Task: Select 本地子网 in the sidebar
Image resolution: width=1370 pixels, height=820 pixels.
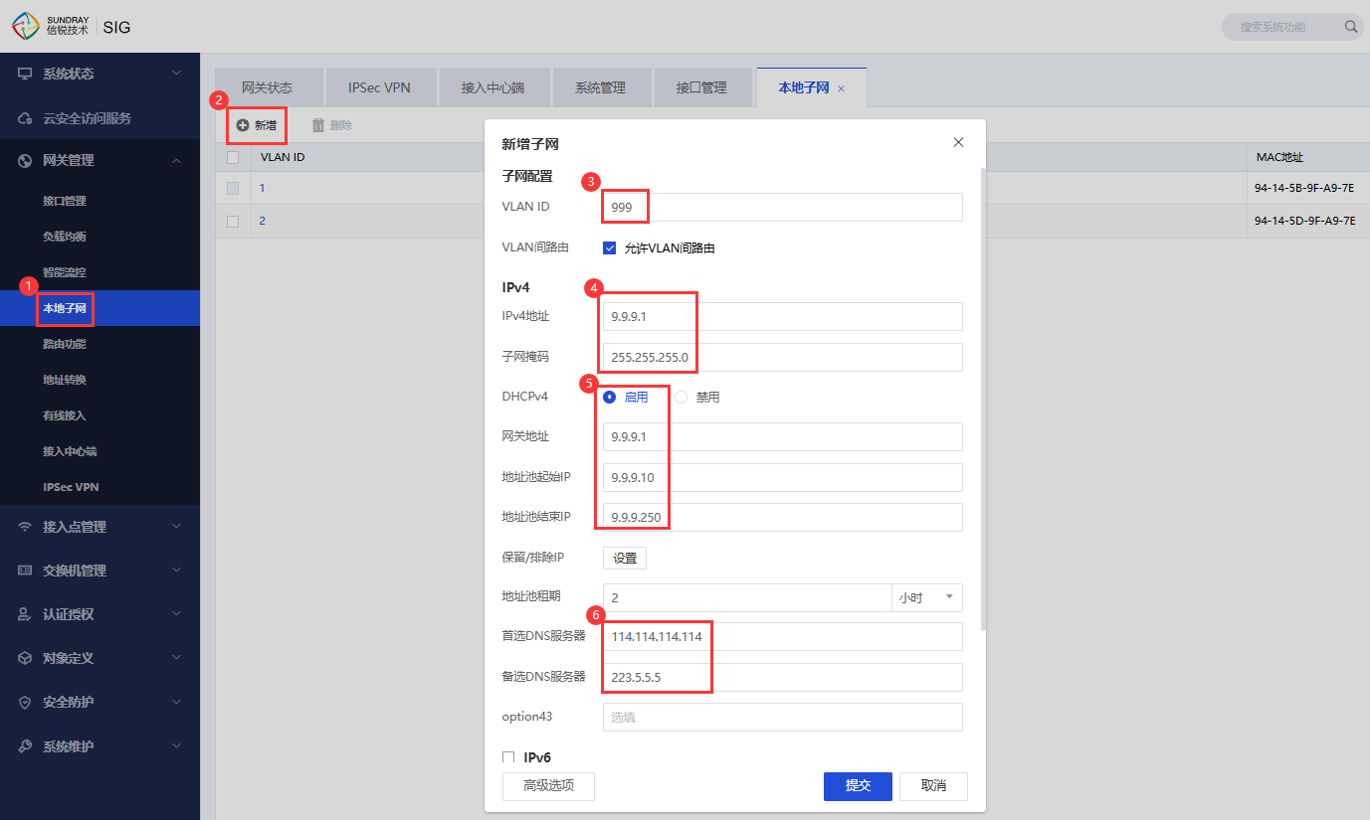Action: click(99, 308)
